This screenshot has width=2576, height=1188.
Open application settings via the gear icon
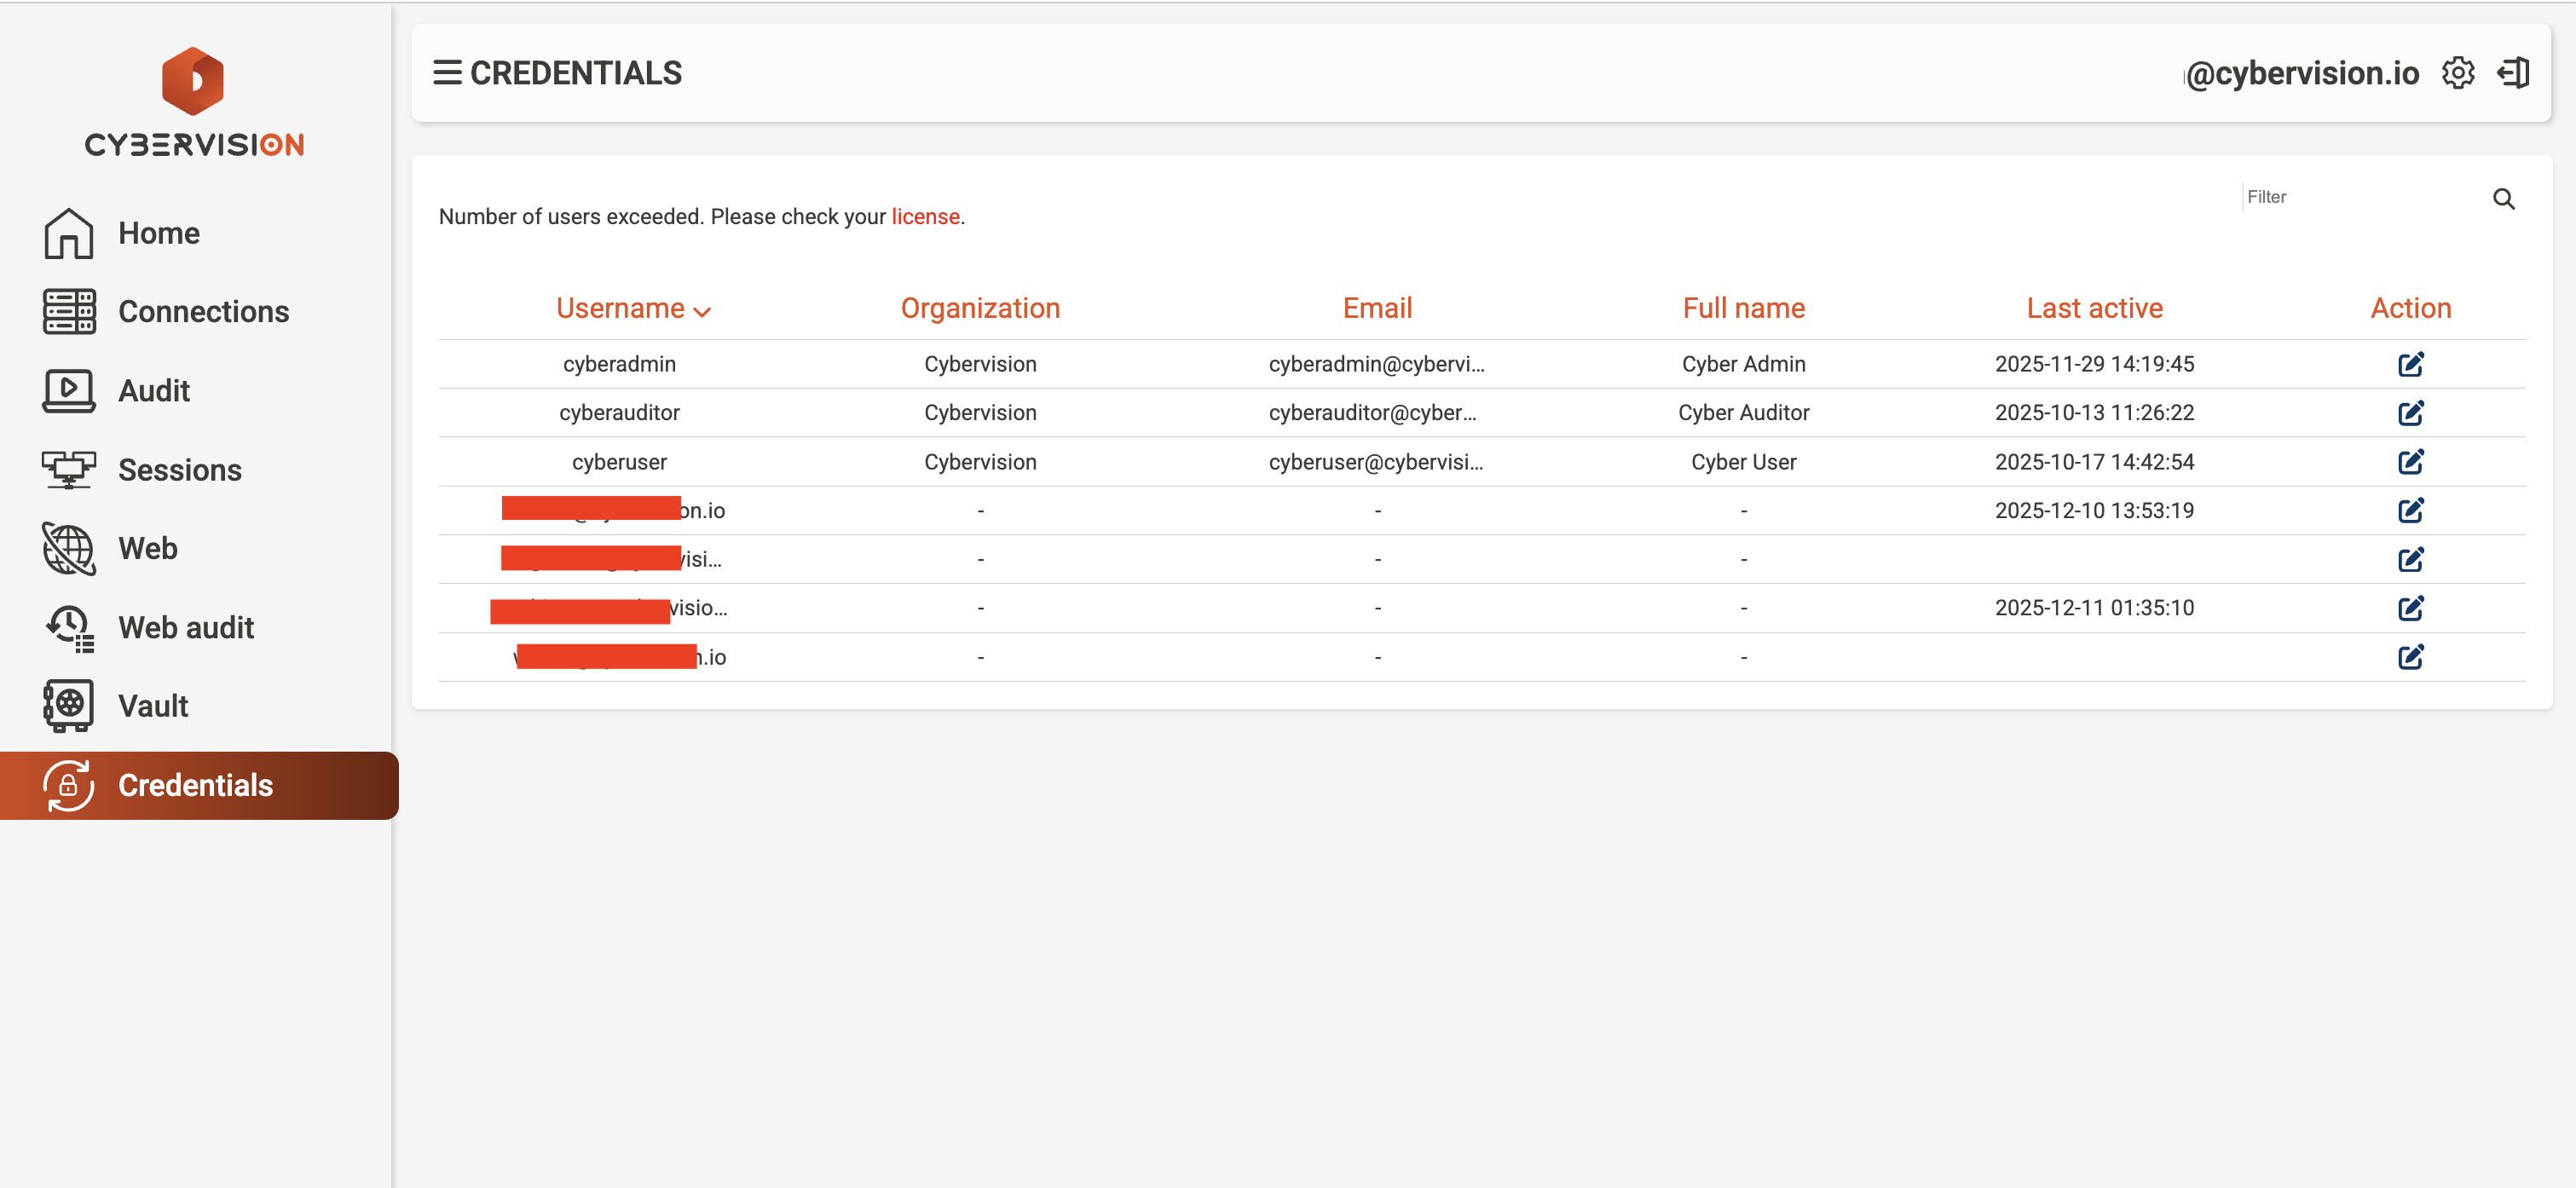click(2458, 72)
